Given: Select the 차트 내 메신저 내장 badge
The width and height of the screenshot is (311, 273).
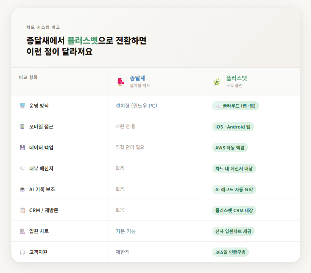Looking at the screenshot, I should [234, 168].
